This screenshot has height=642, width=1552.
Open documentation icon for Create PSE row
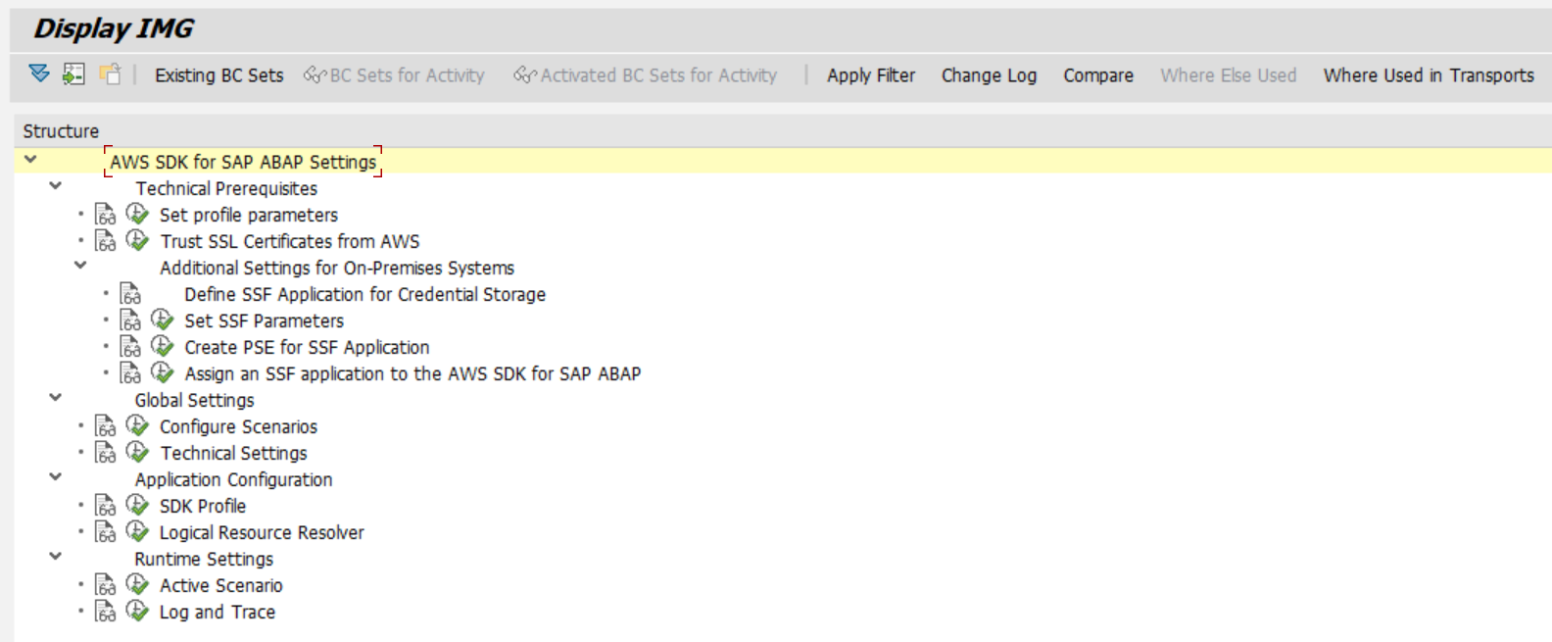130,347
